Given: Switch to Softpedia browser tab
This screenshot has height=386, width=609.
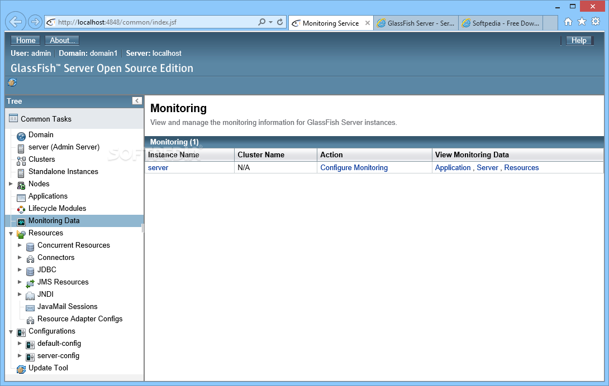Looking at the screenshot, I should tap(501, 23).
